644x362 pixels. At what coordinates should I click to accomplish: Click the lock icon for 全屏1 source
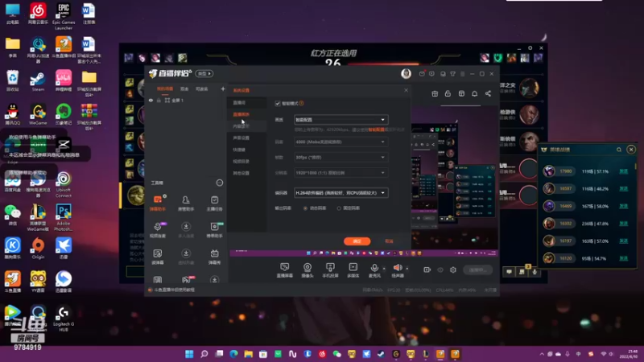click(x=159, y=101)
